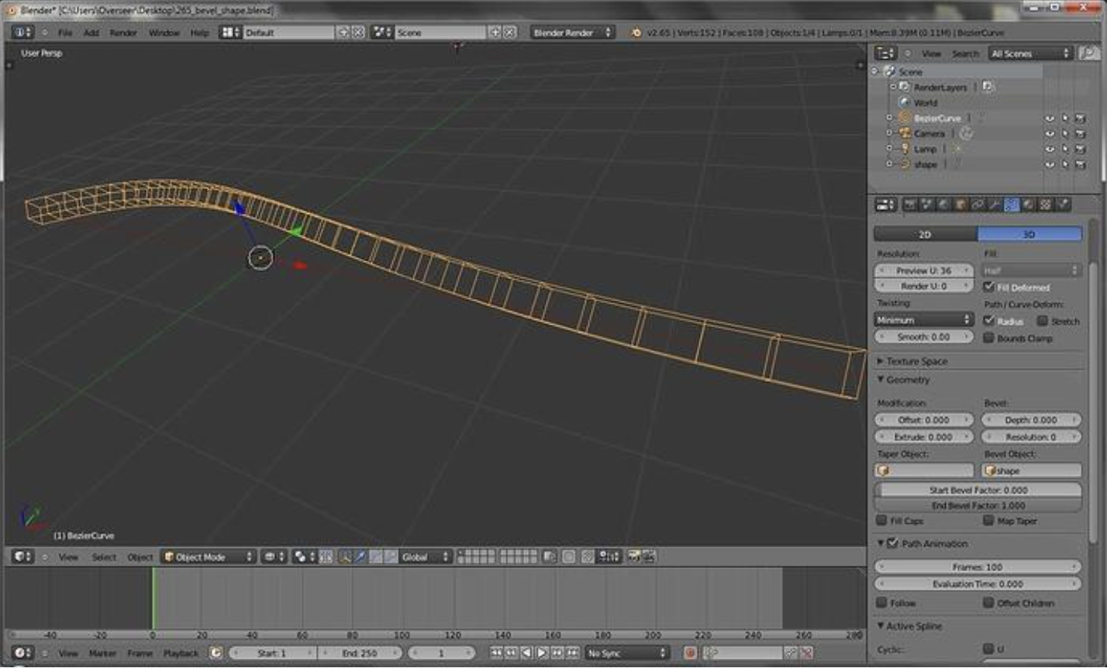This screenshot has width=1107, height=668.
Task: Enable the Map Taper checkbox
Action: 988,521
